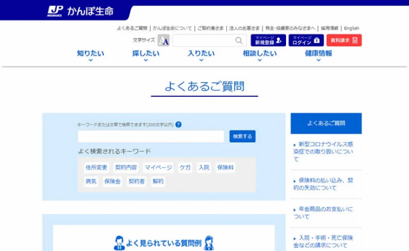This screenshot has width=409, height=251.
Task: Click the かんぽ生命 JP Insurance logo
Action: click(80, 11)
